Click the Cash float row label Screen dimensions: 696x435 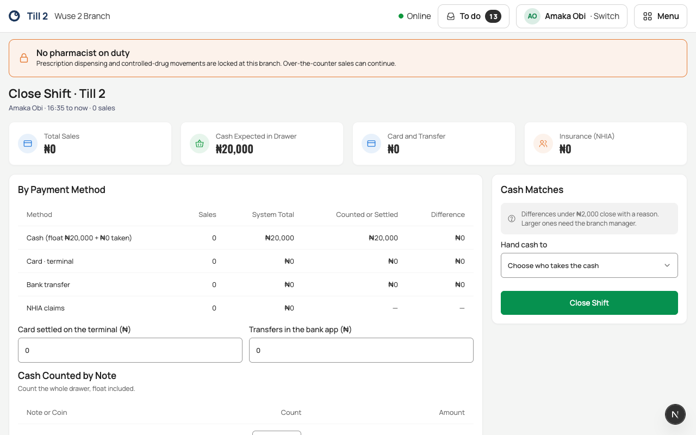pos(79,238)
